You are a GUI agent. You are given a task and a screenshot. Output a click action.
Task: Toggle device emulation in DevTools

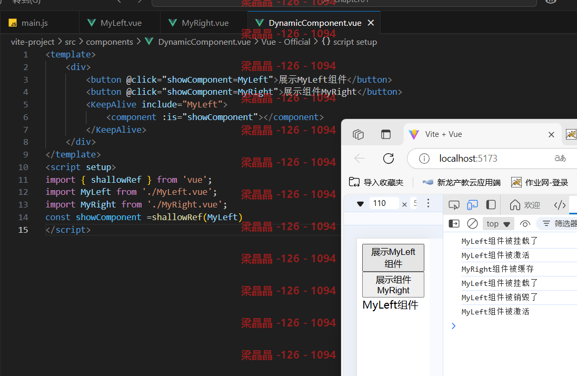tap(472, 205)
